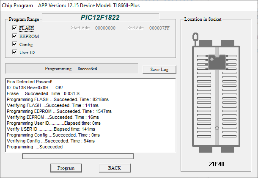Viewport: 258px width, 178px height.
Task: Click the PIC12F1822 chip name
Action: (100, 17)
